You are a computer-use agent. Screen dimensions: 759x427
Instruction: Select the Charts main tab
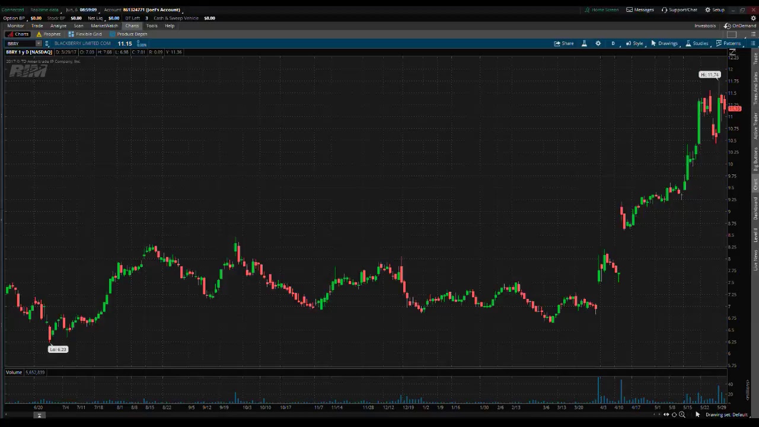[x=132, y=26]
